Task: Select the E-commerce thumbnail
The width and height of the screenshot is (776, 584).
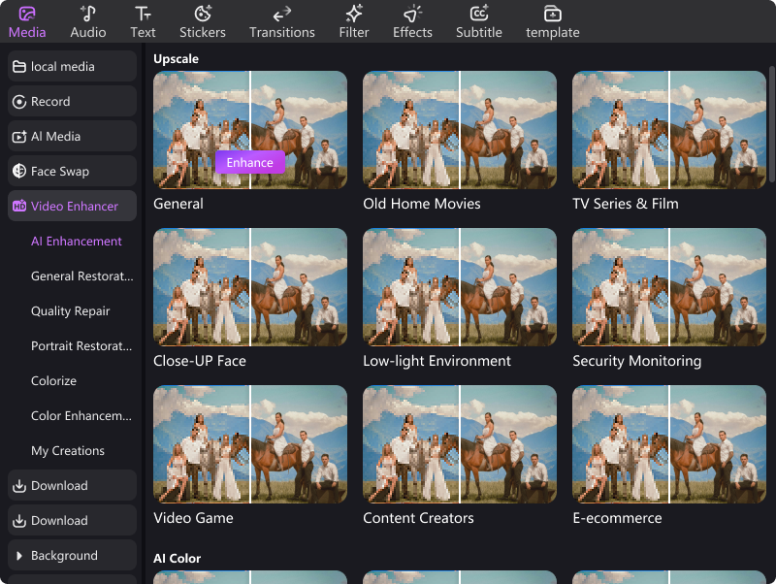Action: click(x=669, y=444)
